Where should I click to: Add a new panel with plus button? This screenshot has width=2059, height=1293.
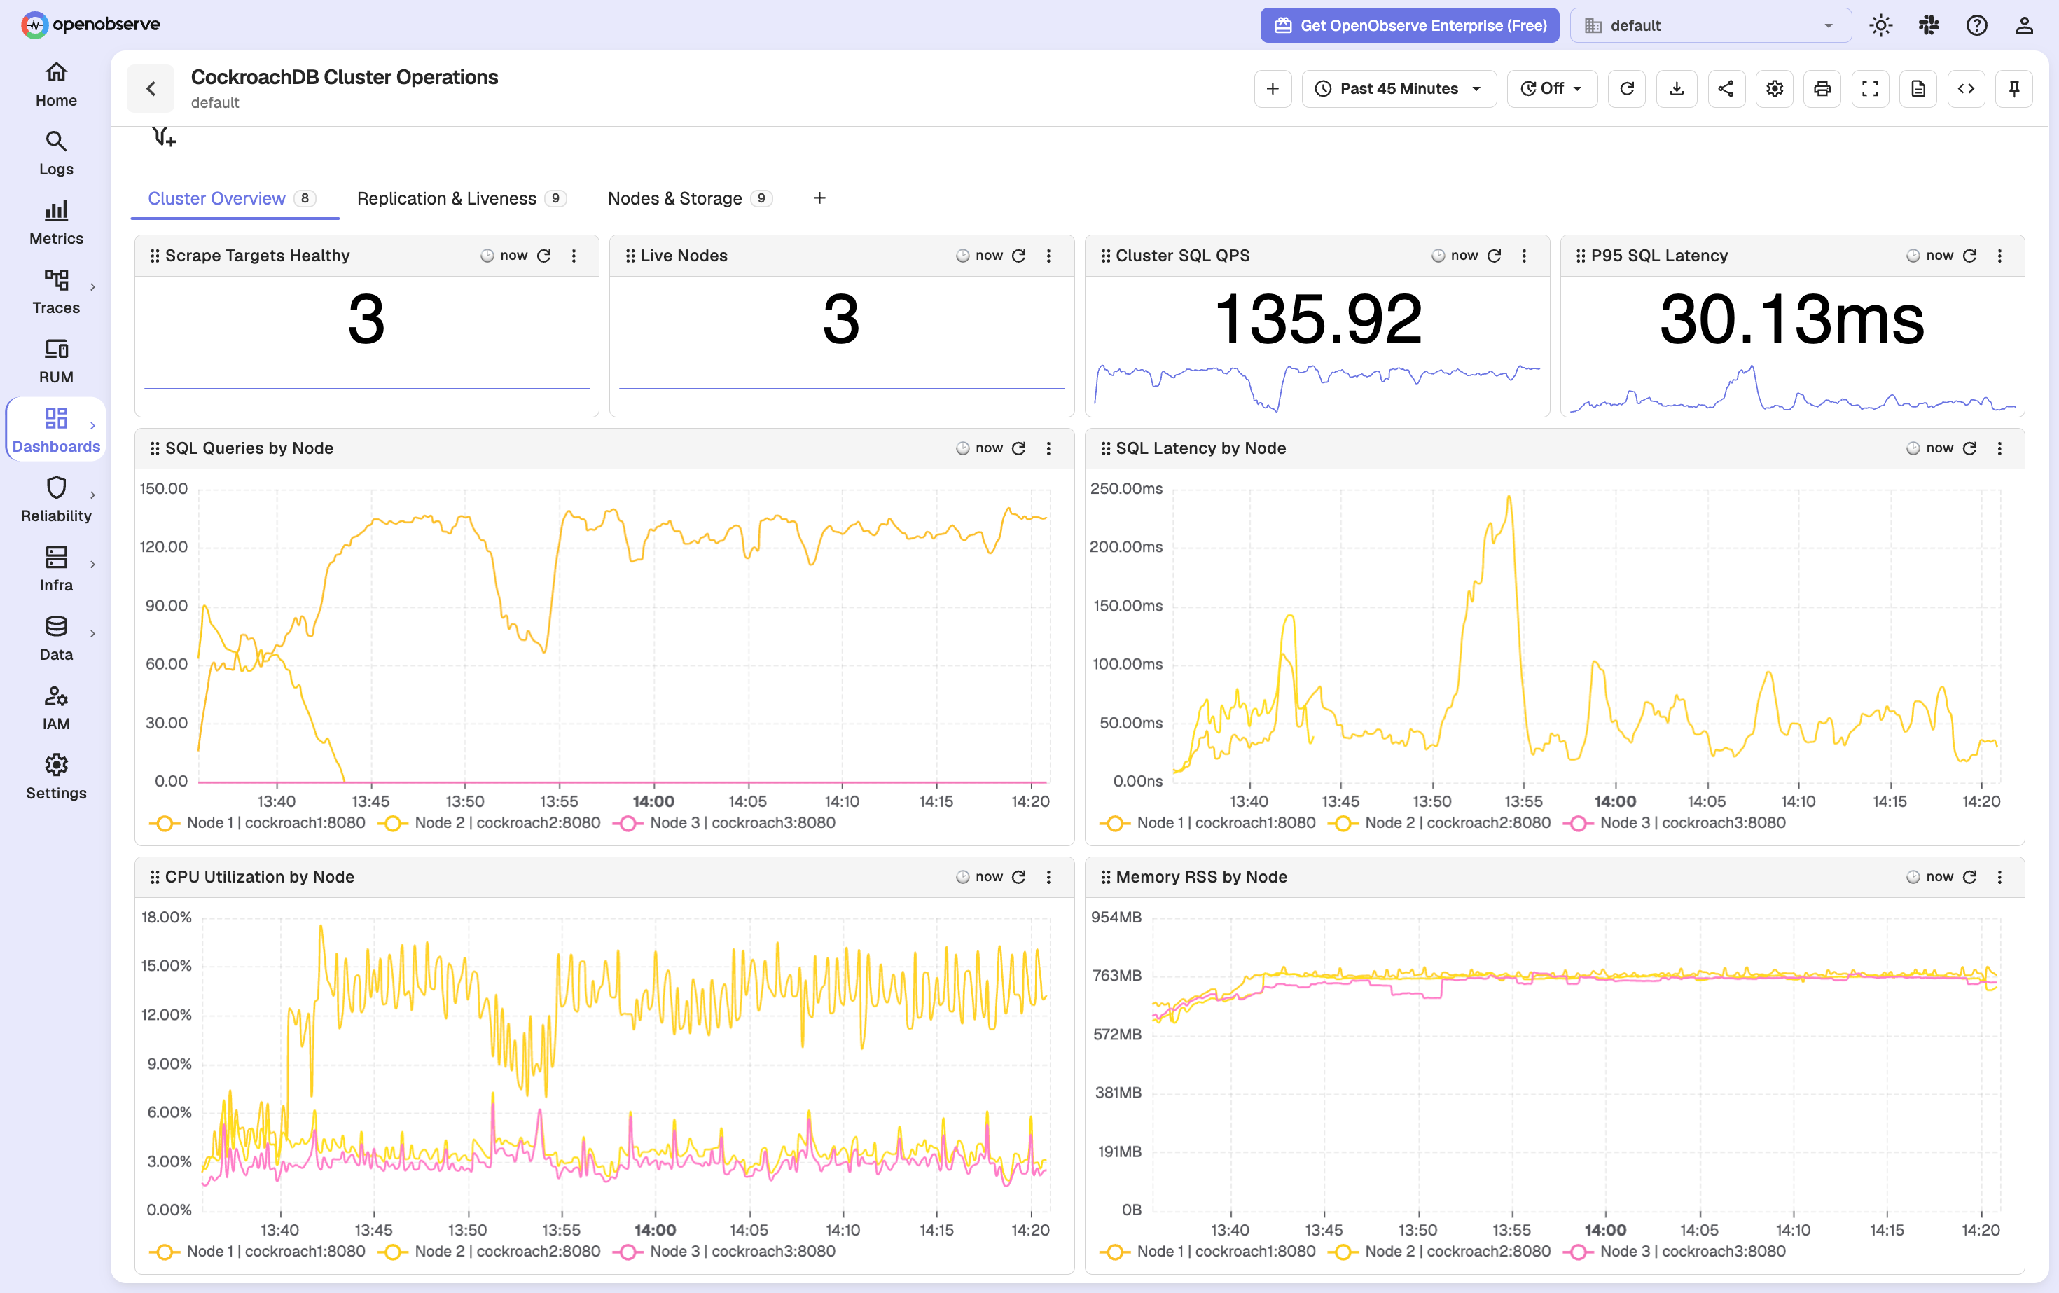coord(1273,88)
